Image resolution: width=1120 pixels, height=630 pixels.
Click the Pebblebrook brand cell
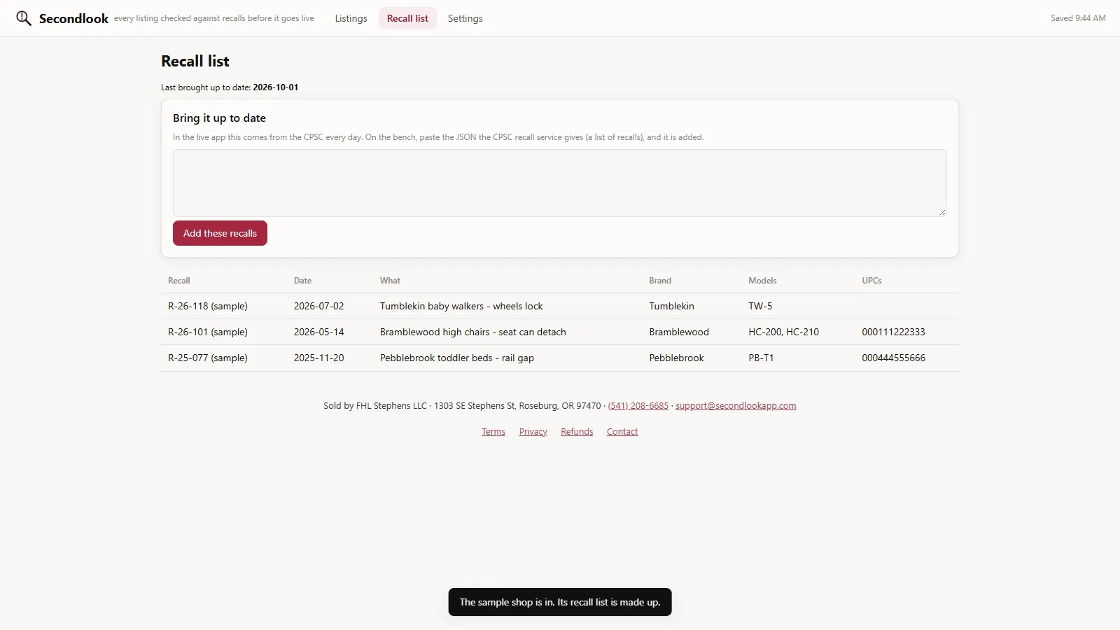tap(676, 358)
